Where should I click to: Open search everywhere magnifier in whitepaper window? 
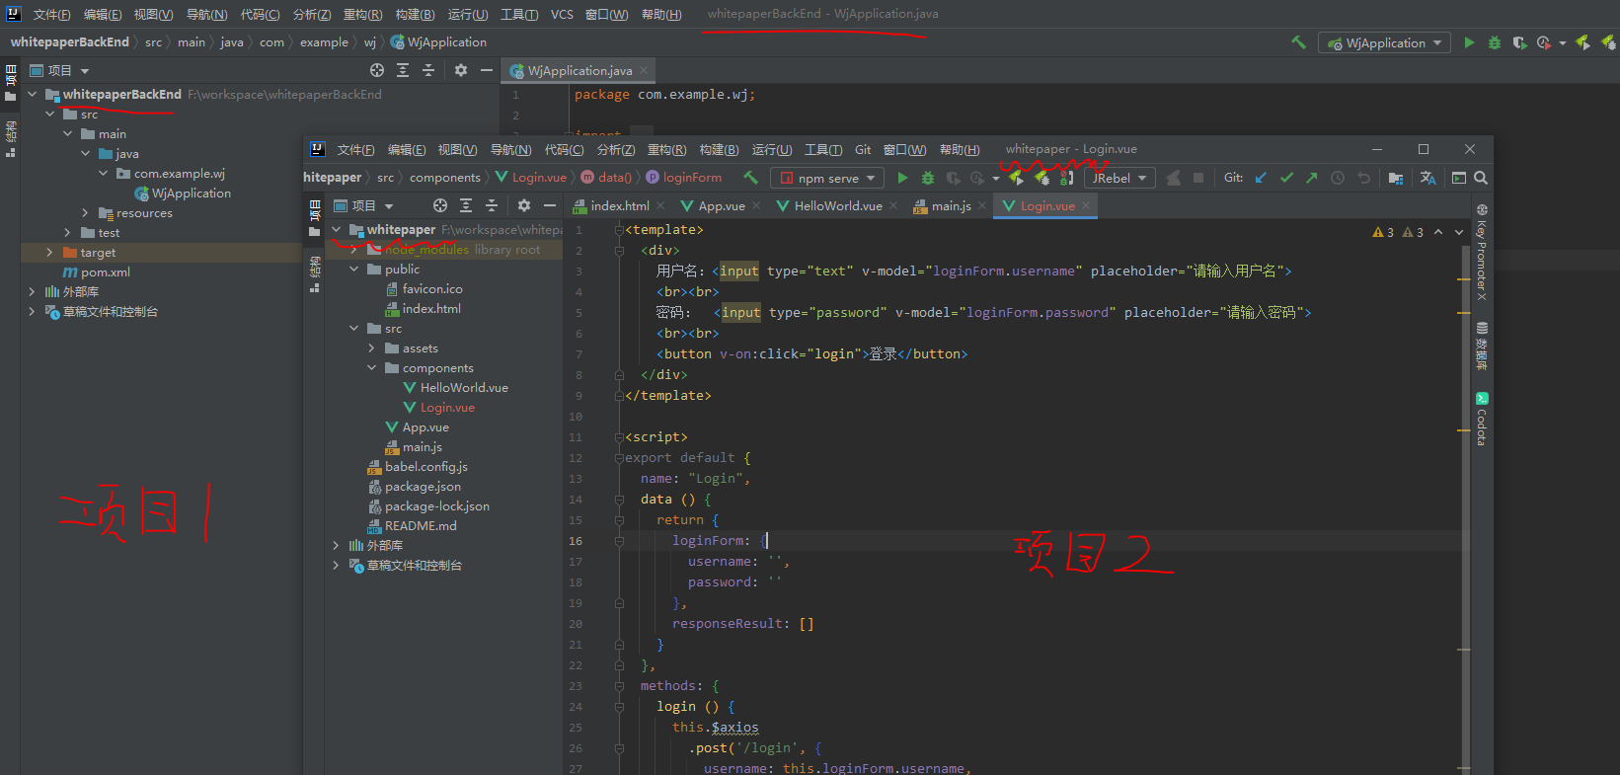tap(1481, 178)
